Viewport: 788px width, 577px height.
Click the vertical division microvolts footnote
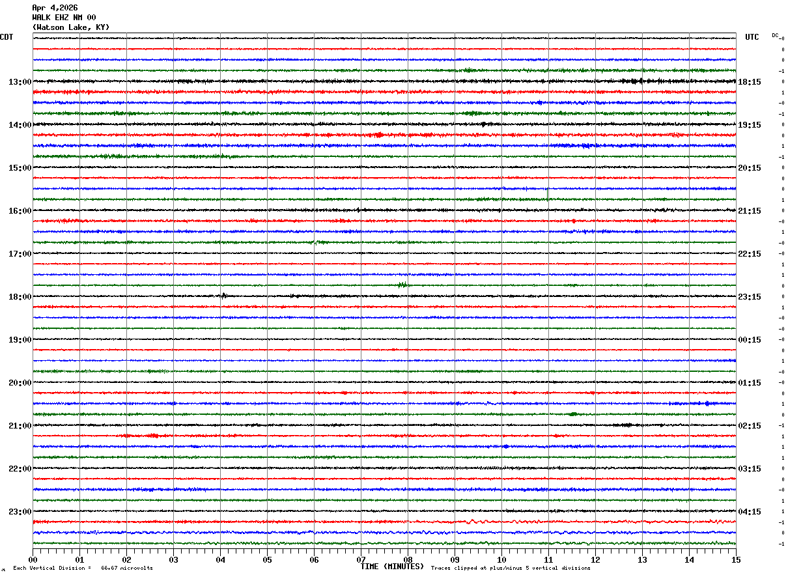click(x=83, y=568)
